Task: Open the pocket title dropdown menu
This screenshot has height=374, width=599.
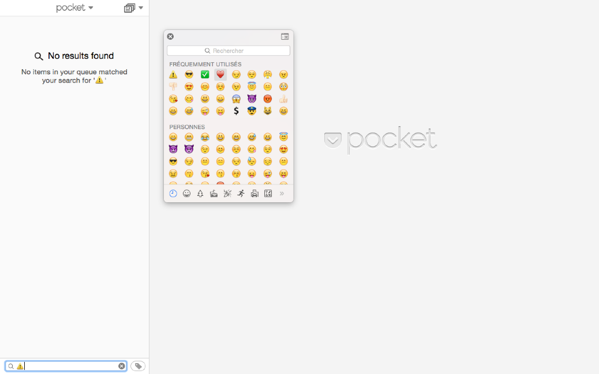Action: click(74, 7)
